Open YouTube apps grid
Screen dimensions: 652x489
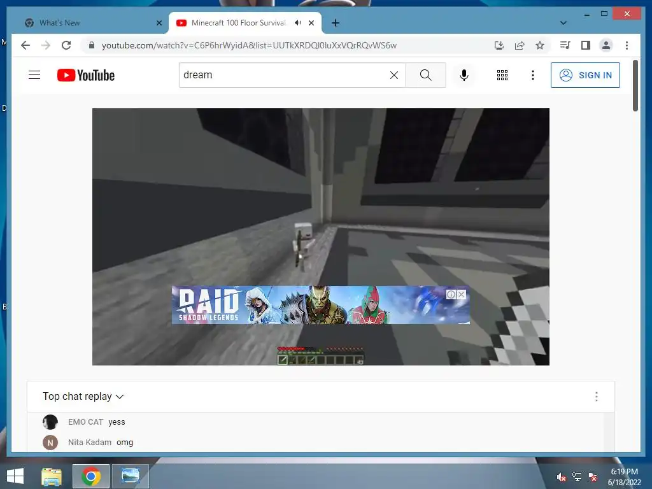pos(502,75)
